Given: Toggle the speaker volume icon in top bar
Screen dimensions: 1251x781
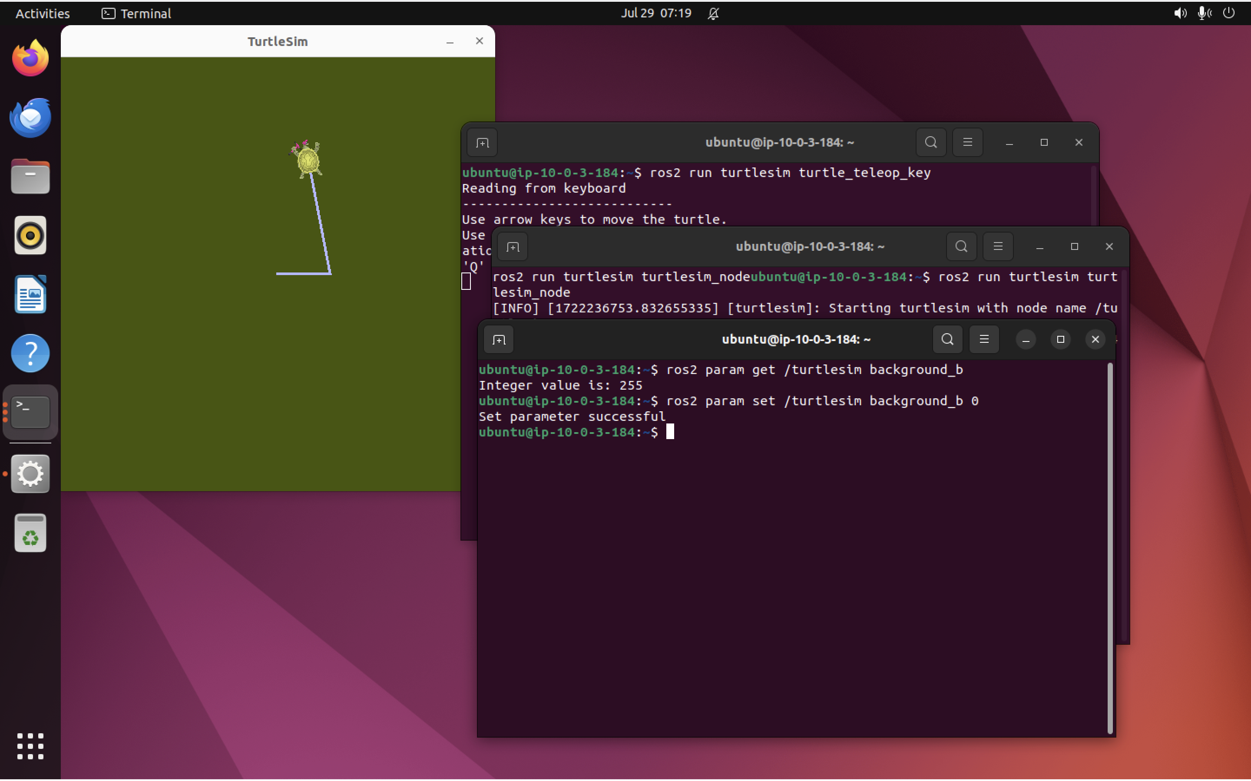Looking at the screenshot, I should (1179, 13).
